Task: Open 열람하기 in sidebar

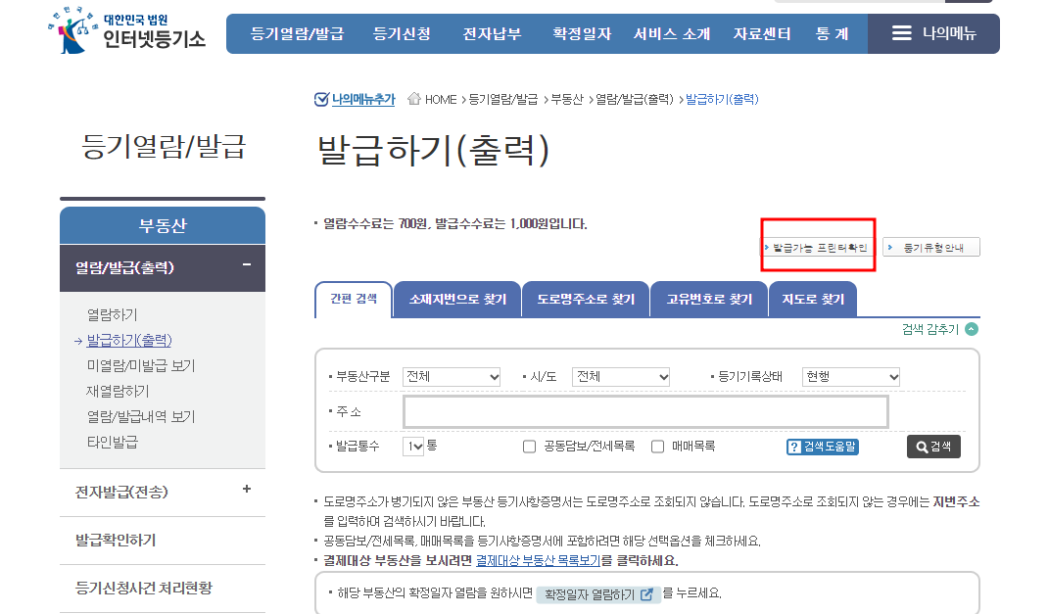Action: pos(113,314)
